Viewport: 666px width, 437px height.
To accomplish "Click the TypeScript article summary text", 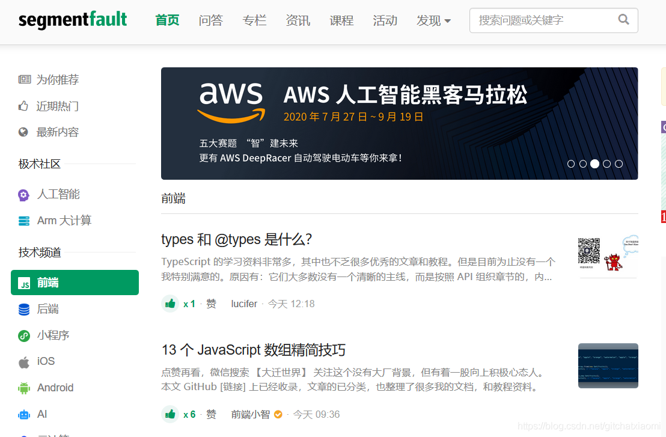I will coord(358,269).
